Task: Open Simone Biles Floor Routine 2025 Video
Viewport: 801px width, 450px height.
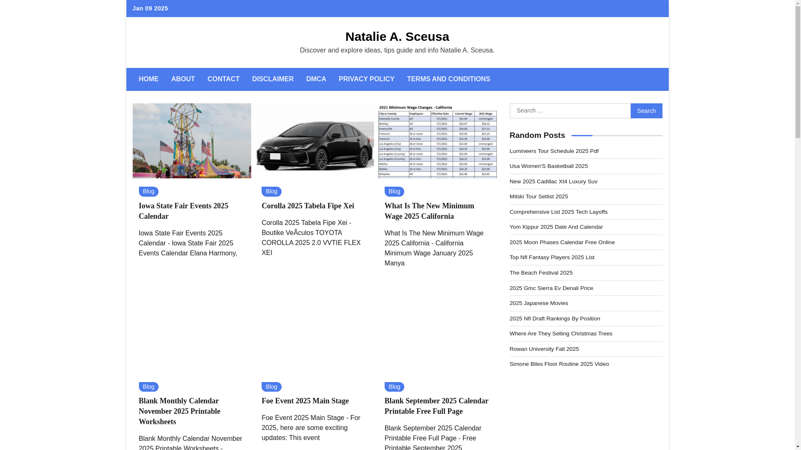Action: [559, 364]
